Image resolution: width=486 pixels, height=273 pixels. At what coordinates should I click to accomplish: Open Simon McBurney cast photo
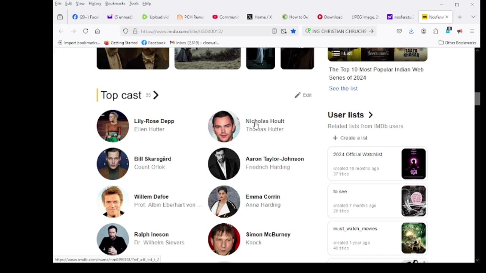click(224, 239)
